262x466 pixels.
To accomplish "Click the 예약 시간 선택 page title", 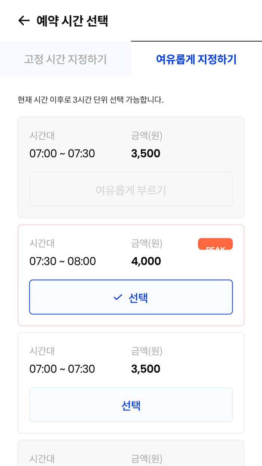I will (x=73, y=21).
